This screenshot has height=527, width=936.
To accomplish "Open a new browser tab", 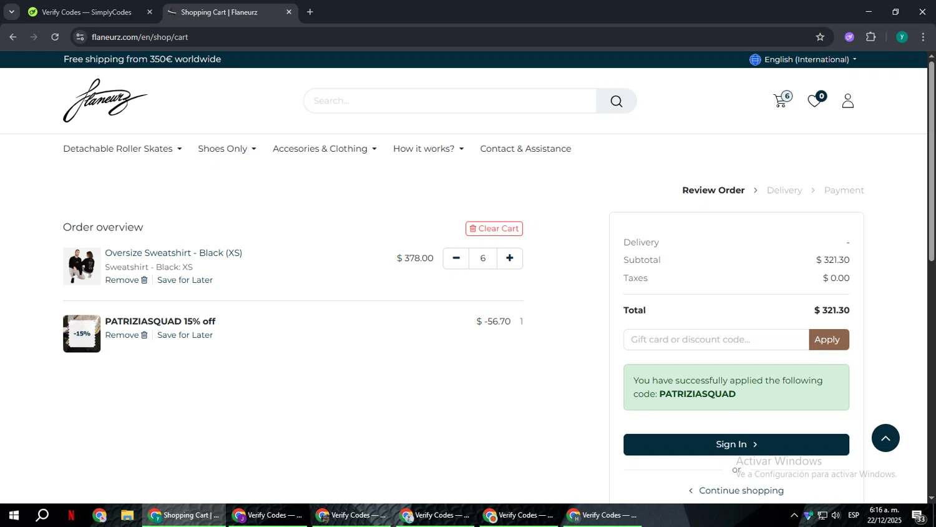I will [310, 12].
